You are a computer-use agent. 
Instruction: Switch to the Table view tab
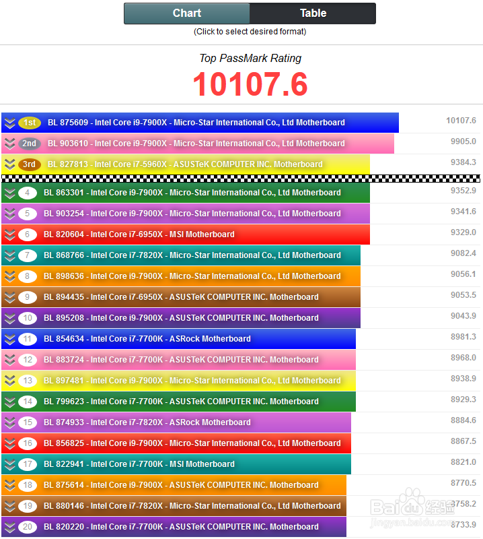point(313,13)
